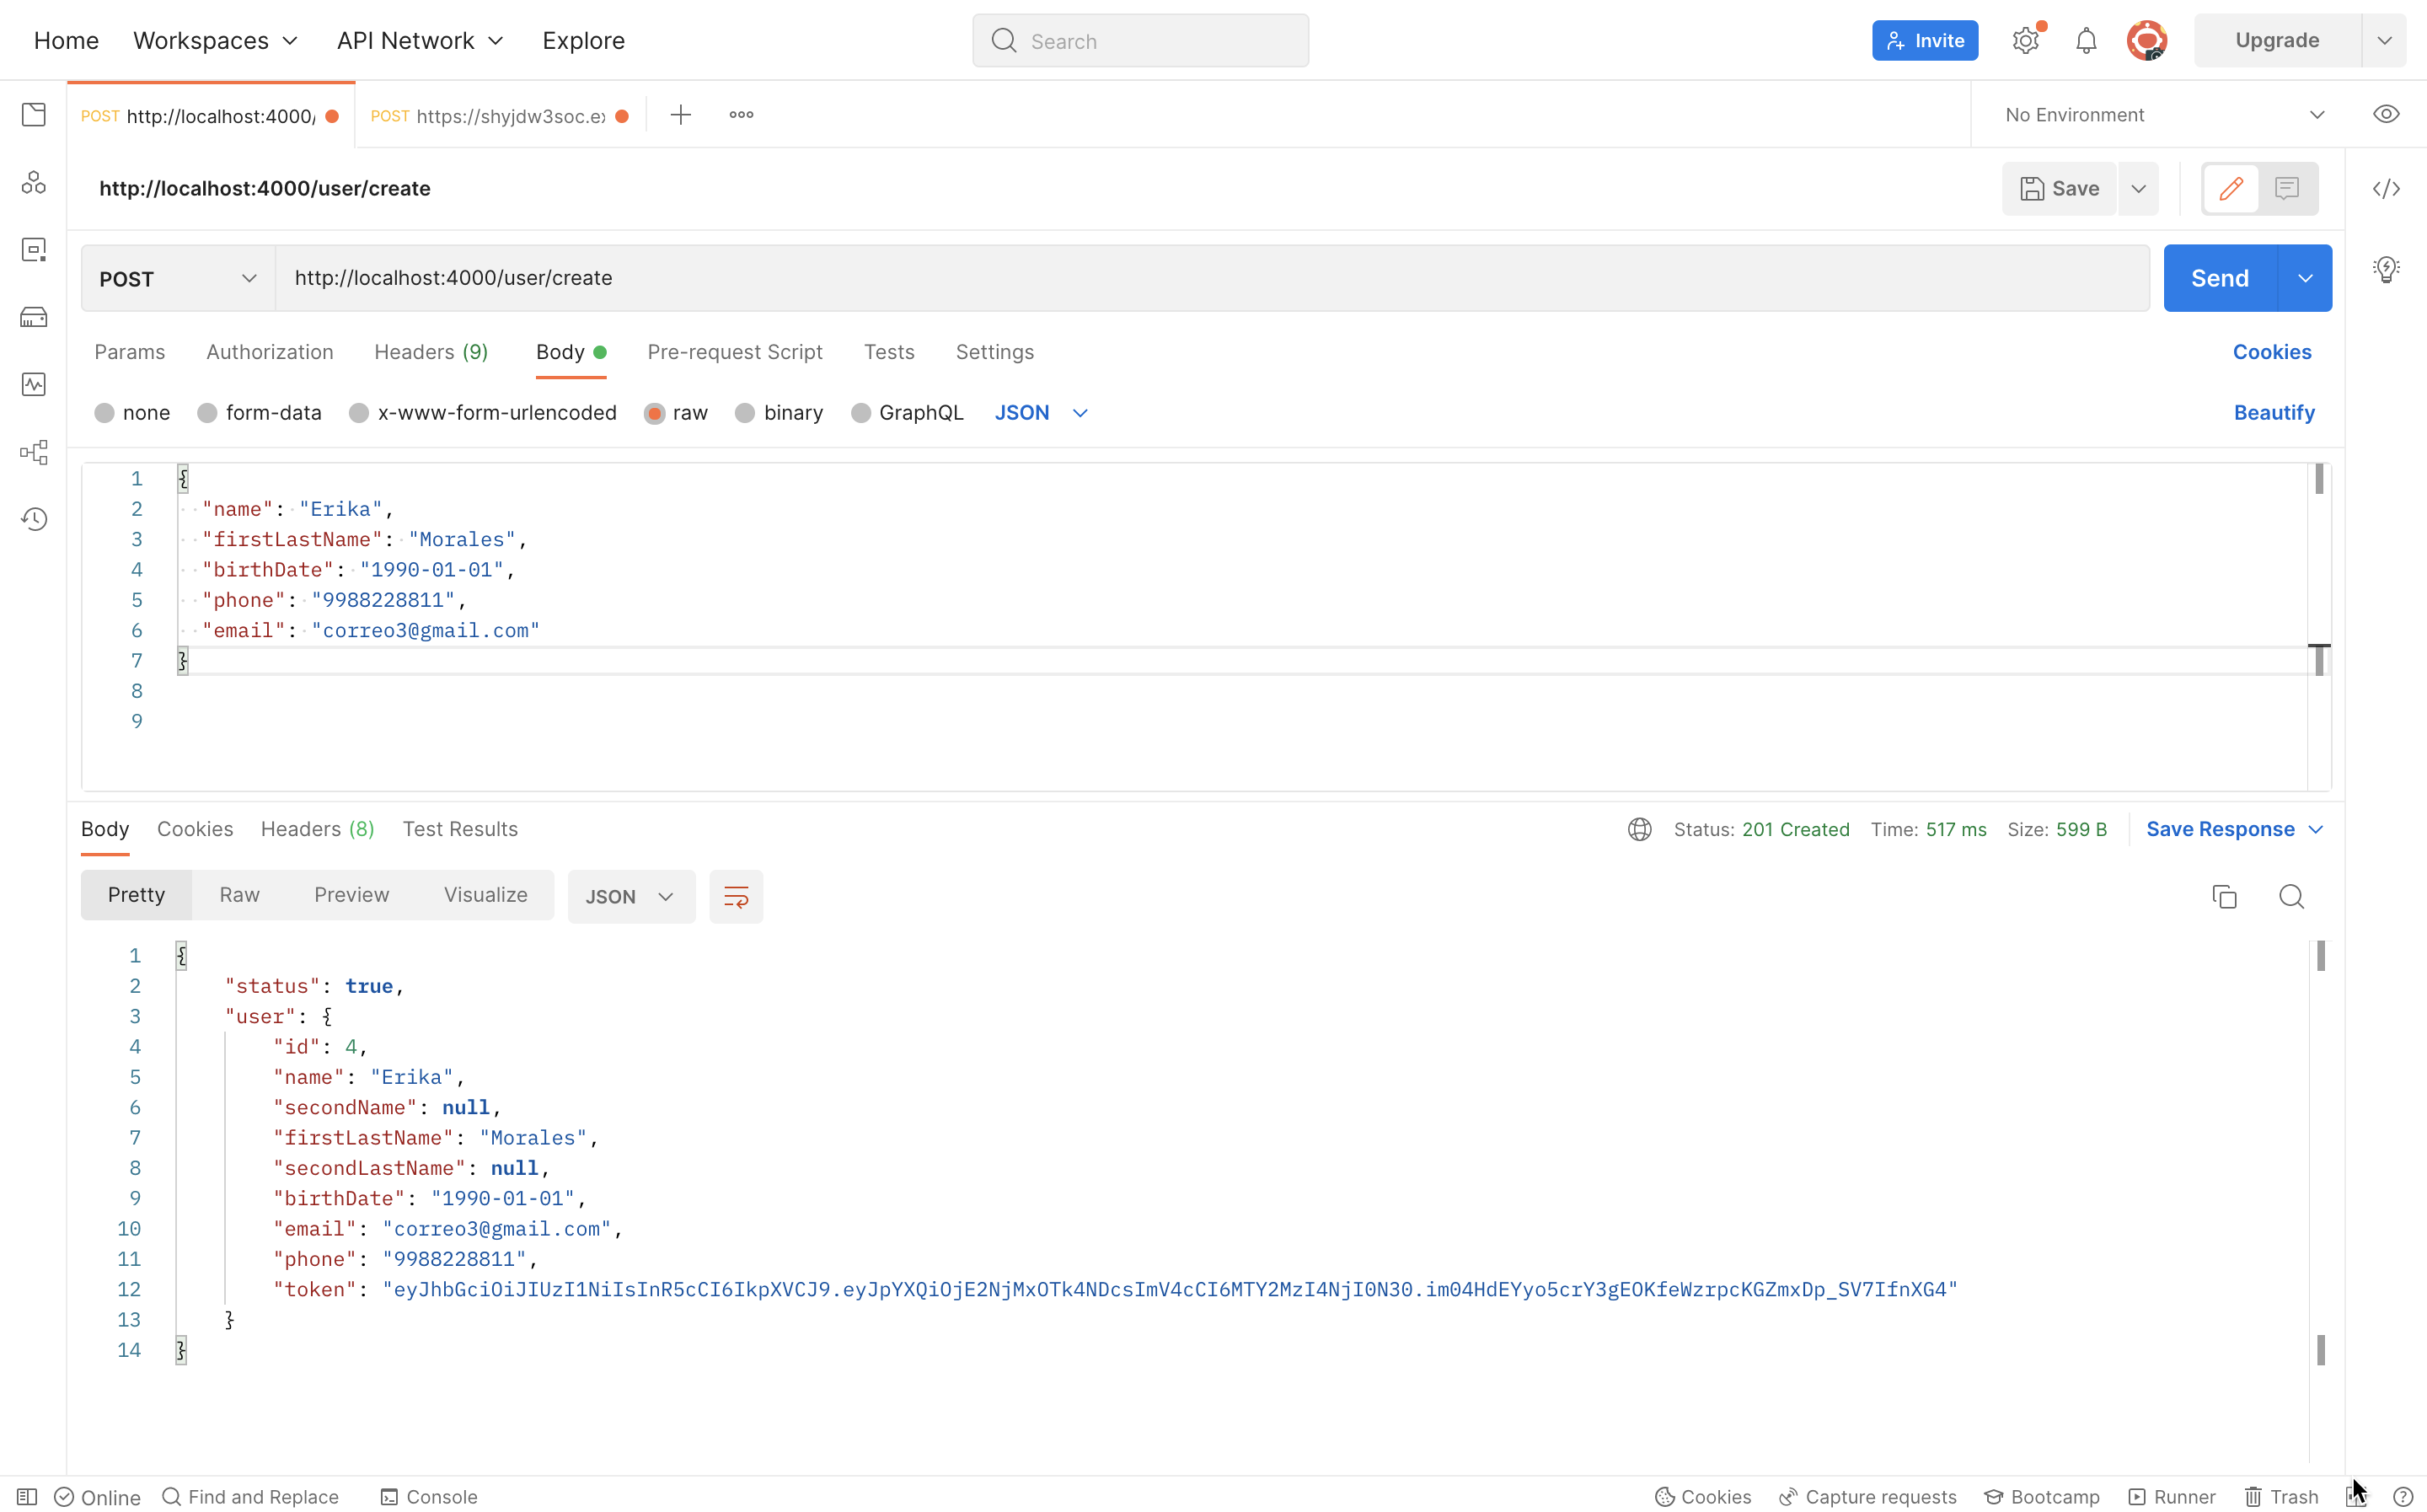2427x1512 pixels.
Task: Switch to the Authorization tab
Action: [270, 352]
